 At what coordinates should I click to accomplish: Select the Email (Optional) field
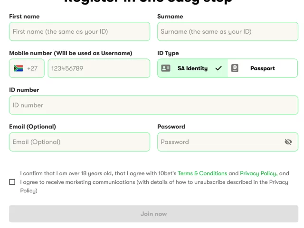(79, 142)
